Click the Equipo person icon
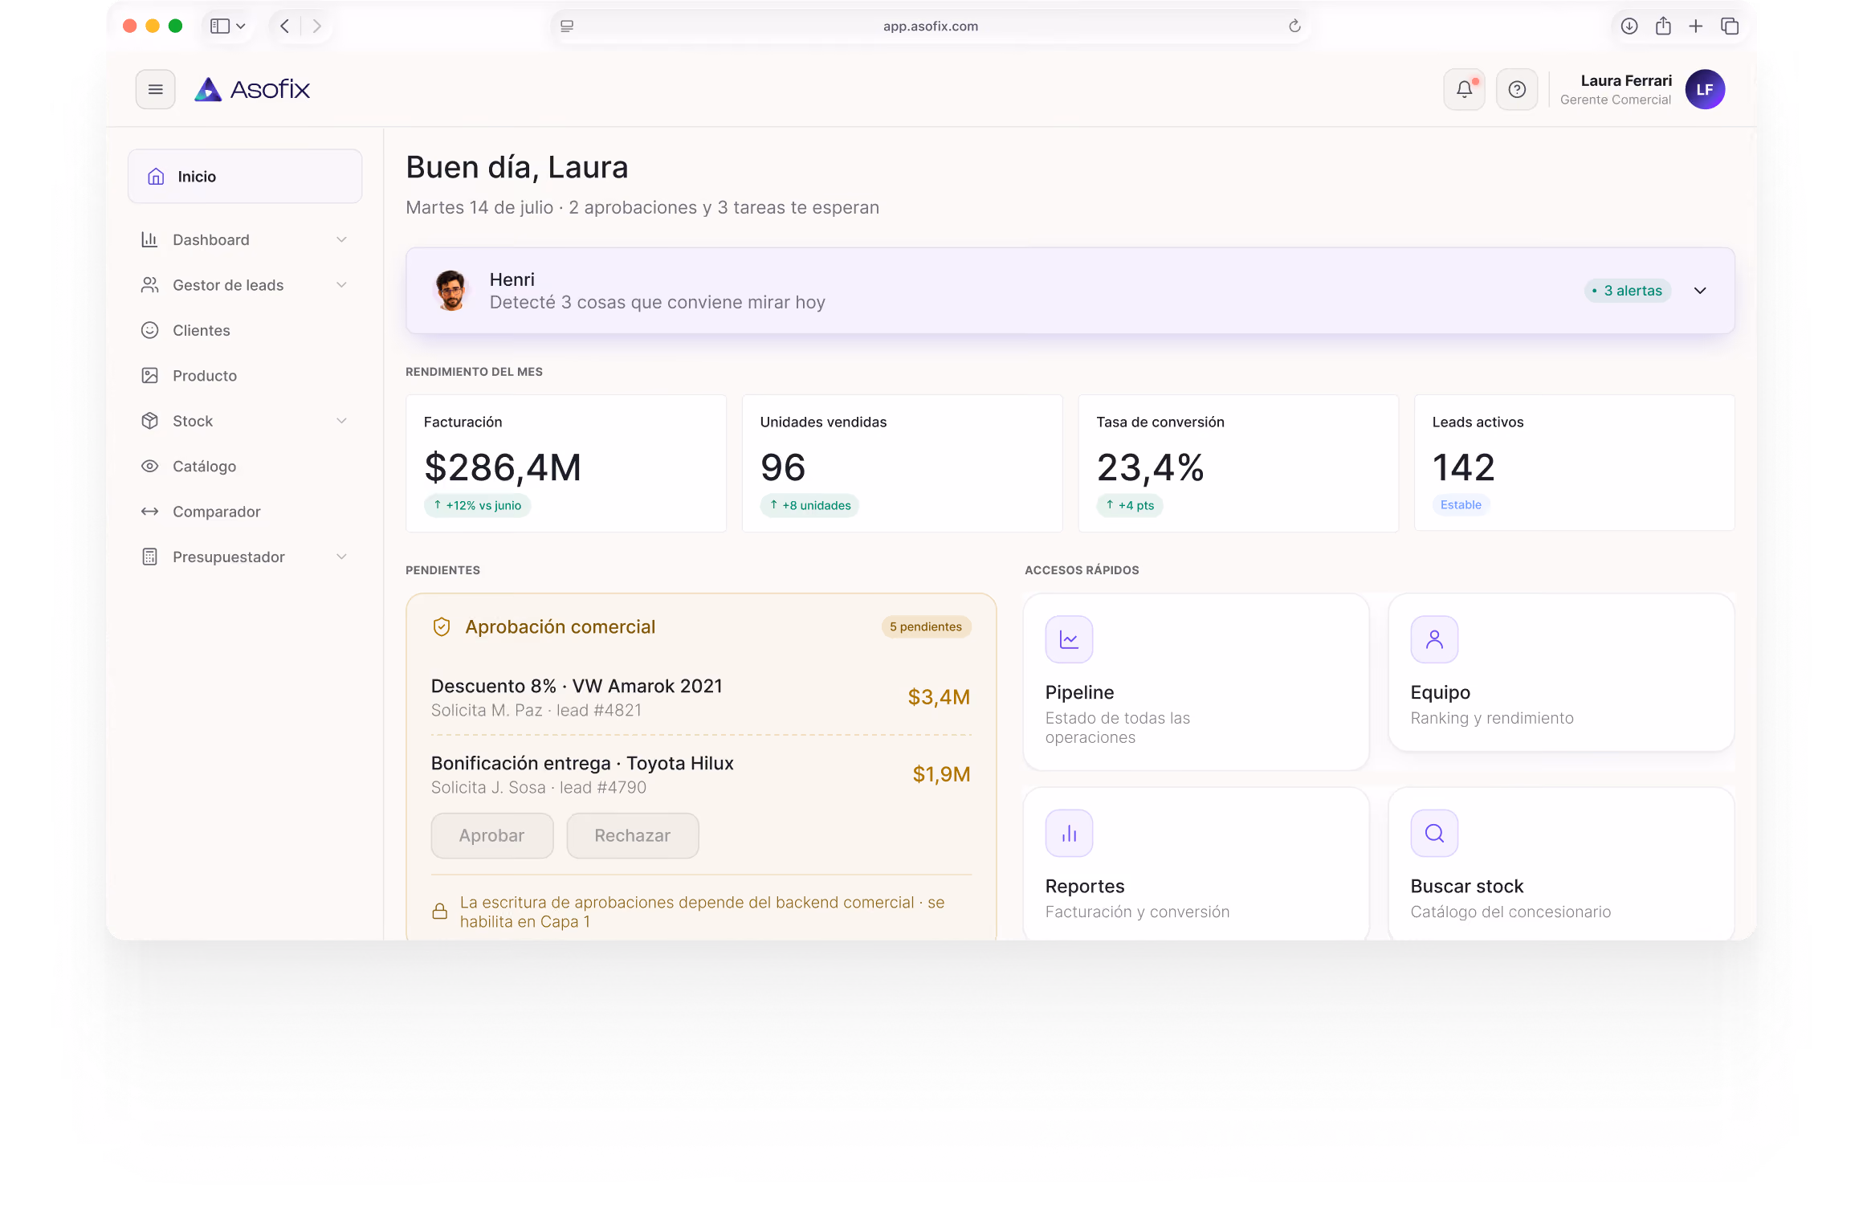 [x=1434, y=639]
